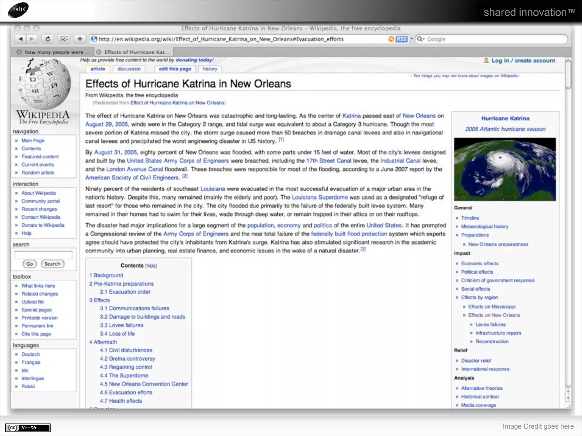The width and height of the screenshot is (582, 436).
Task: Click 'Cite this page' link
Action: pyautogui.click(x=36, y=334)
